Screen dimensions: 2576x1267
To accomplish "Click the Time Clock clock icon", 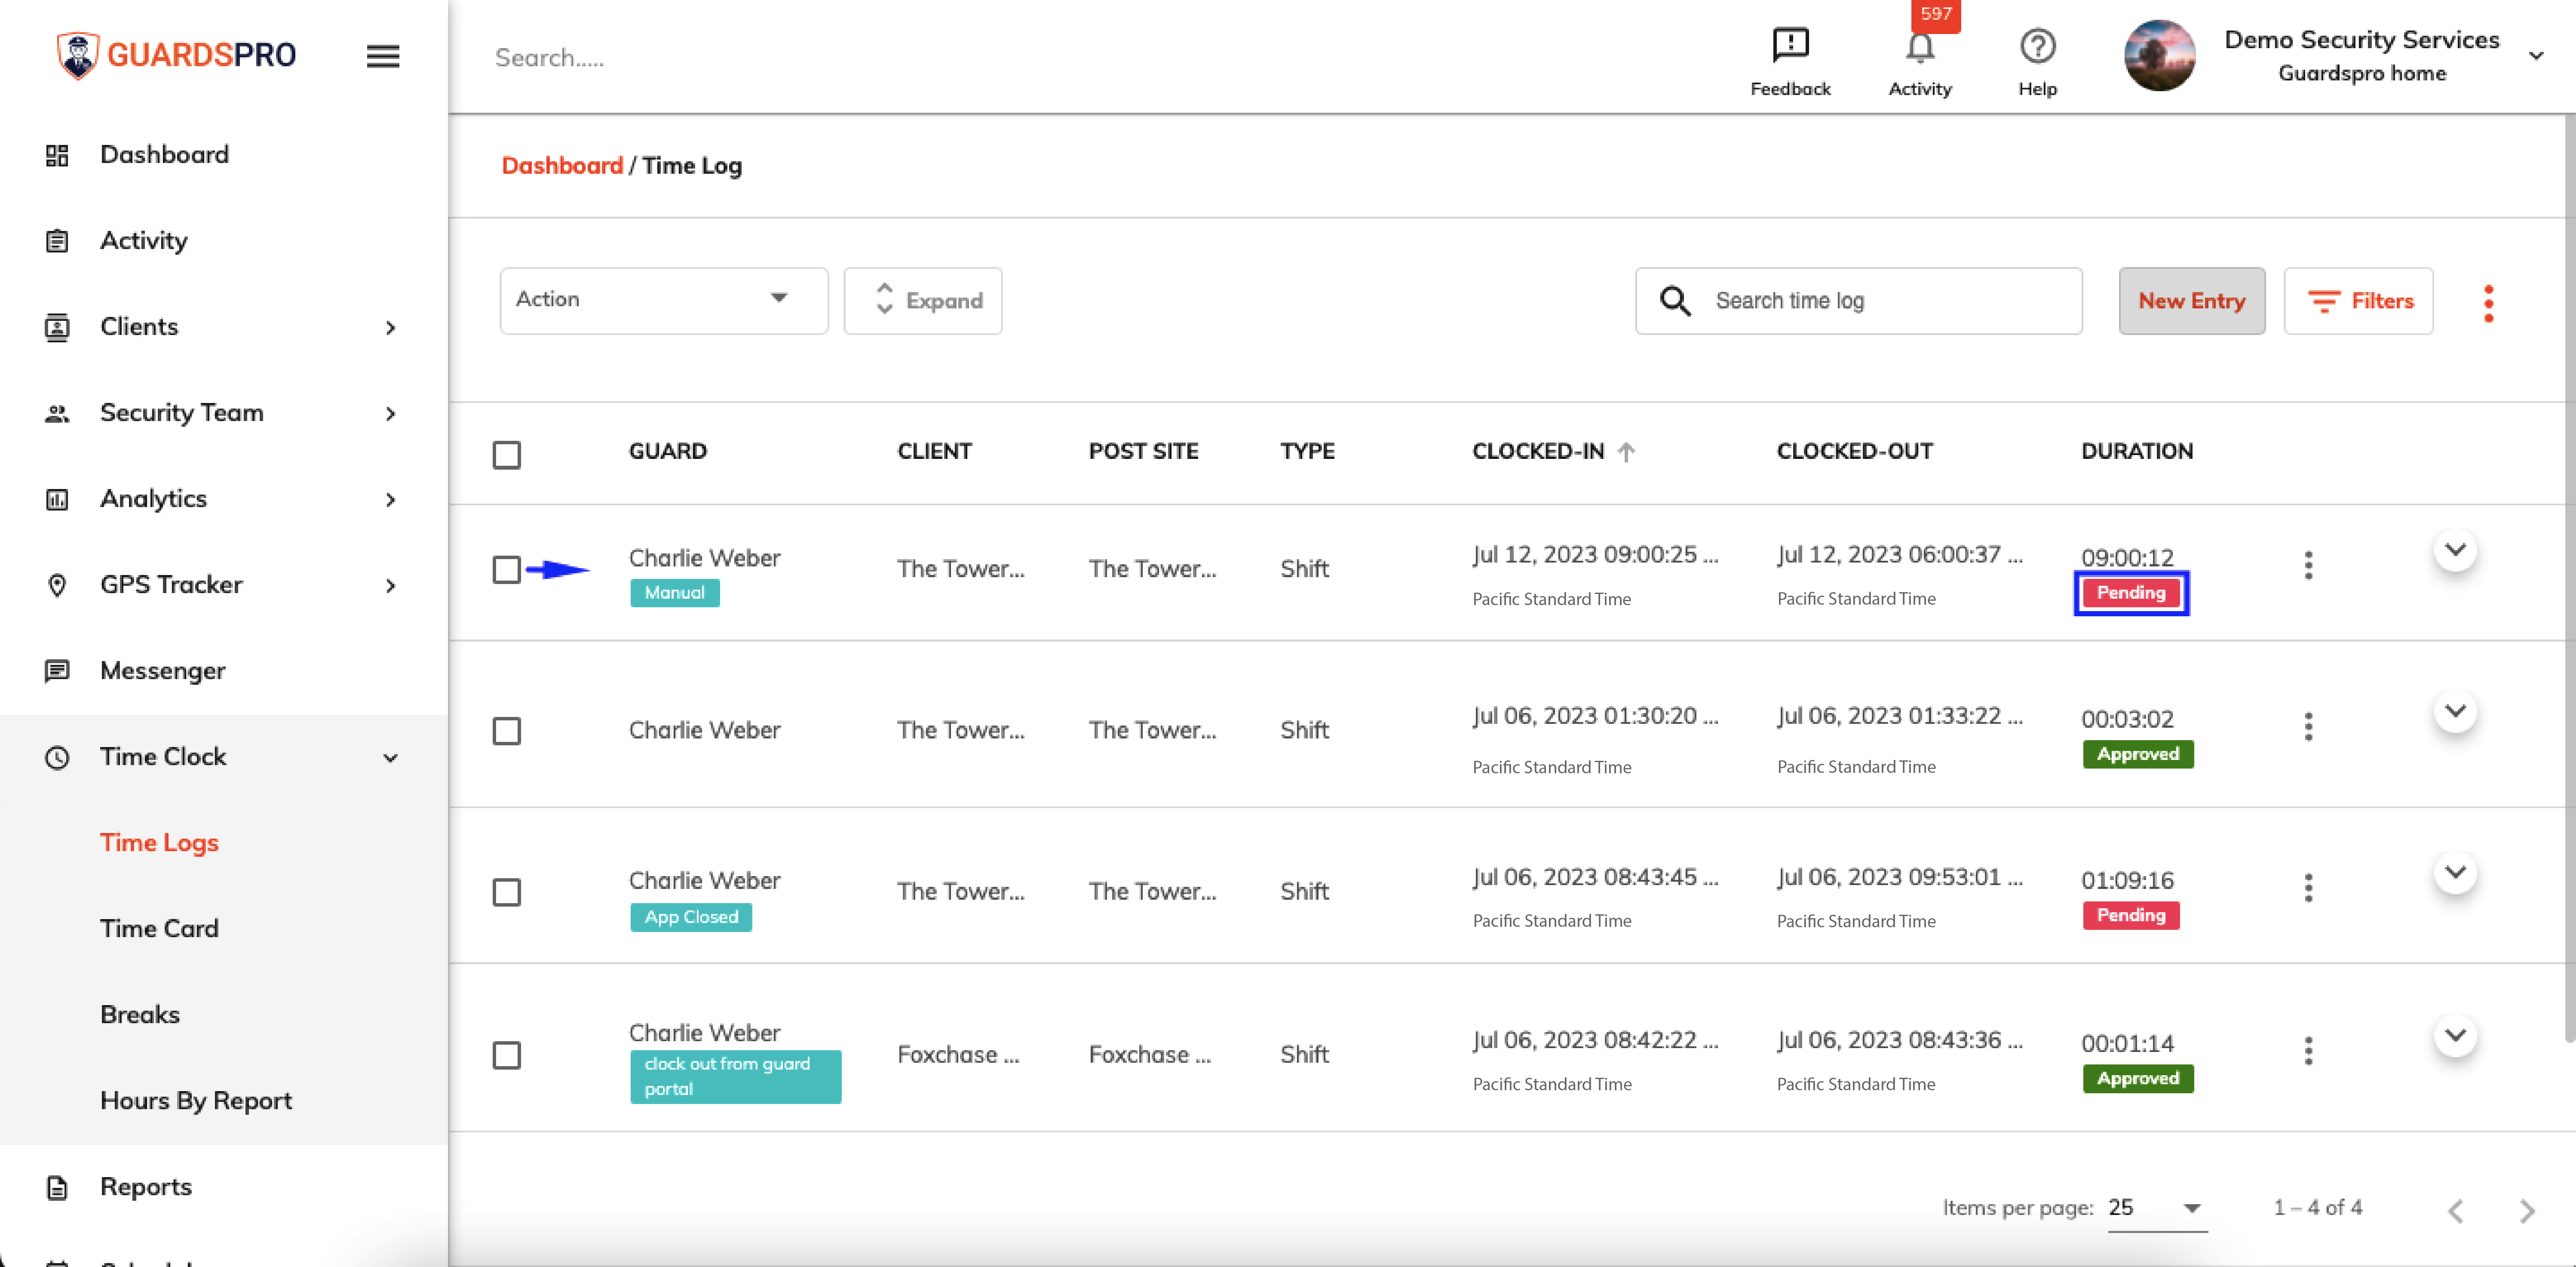I will (57, 757).
